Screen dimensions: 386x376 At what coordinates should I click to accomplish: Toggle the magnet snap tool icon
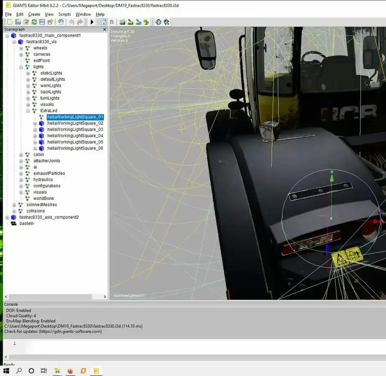[x=112, y=22]
